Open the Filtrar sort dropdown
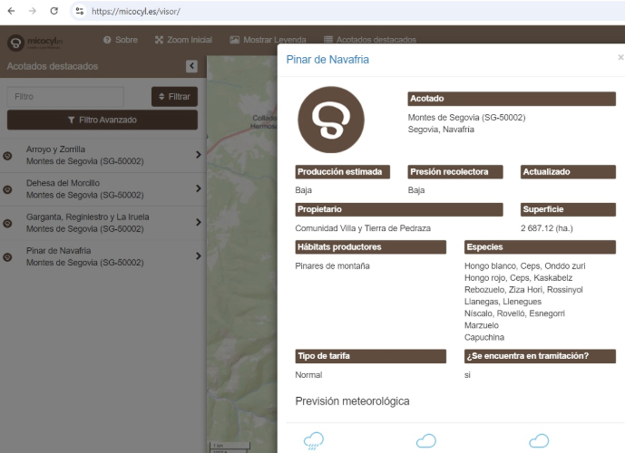This screenshot has width=625, height=453. pyautogui.click(x=174, y=96)
